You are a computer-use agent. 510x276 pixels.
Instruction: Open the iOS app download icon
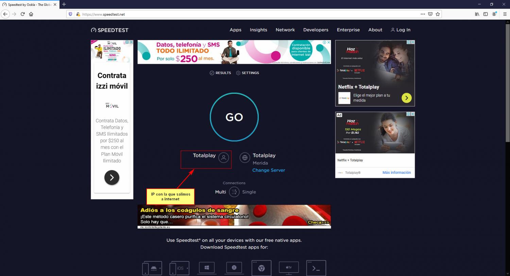coord(180,268)
